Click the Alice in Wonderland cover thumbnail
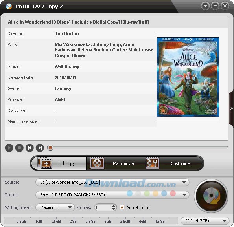This screenshot has height=227, width=234. coord(188,77)
